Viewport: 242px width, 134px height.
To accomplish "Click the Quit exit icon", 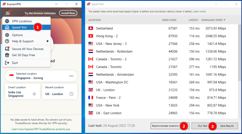I will (8, 63).
